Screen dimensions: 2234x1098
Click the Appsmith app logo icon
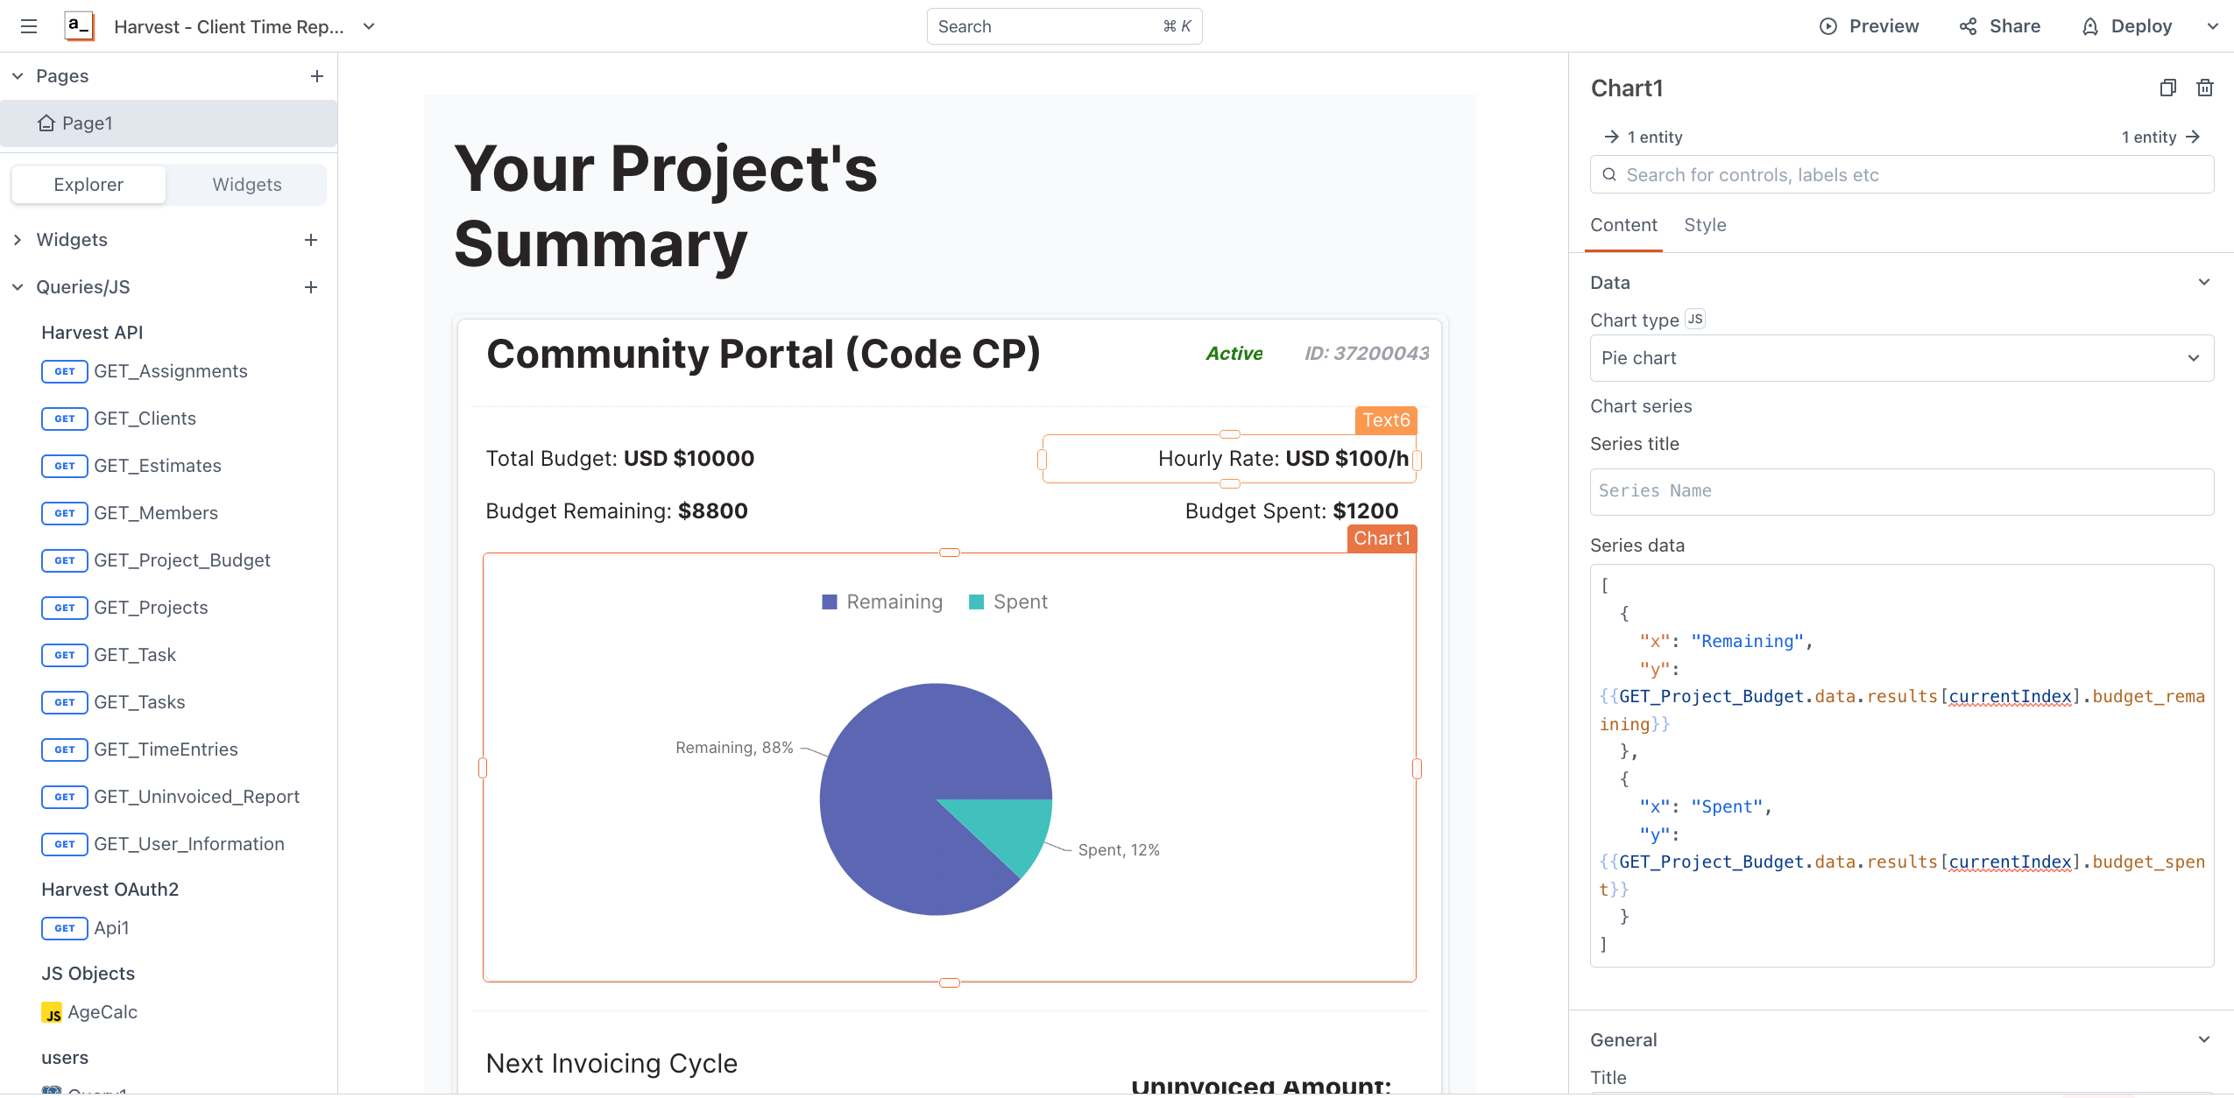coord(78,25)
